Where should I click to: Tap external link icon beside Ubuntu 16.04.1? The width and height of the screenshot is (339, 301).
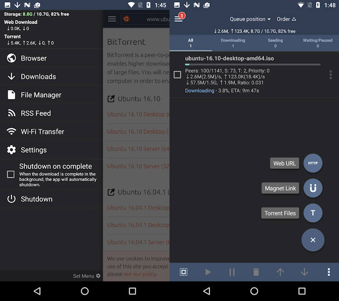[x=111, y=192]
